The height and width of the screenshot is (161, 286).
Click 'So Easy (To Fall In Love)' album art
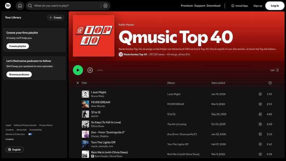coord(86,124)
